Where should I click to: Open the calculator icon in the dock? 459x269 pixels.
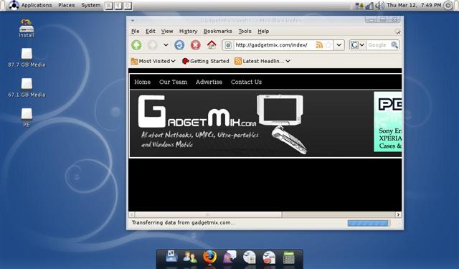[x=288, y=258]
